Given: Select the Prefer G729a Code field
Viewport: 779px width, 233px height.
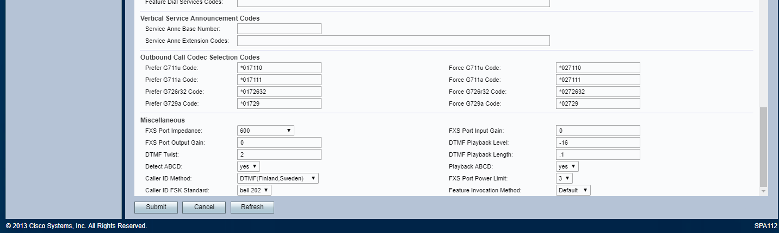Looking at the screenshot, I should click(x=279, y=103).
